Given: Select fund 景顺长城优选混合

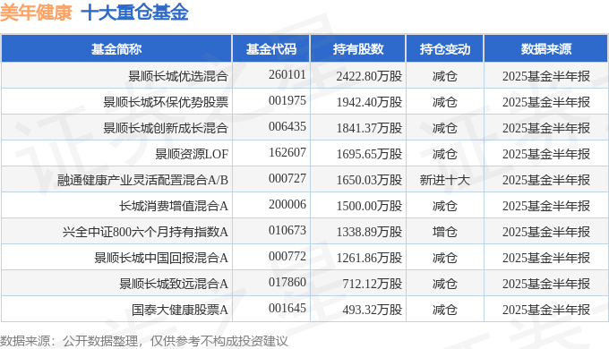Looking at the screenshot, I should pyautogui.click(x=178, y=76).
